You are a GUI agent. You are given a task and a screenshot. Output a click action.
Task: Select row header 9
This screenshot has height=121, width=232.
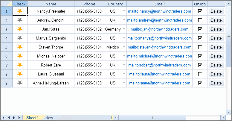(6, 83)
